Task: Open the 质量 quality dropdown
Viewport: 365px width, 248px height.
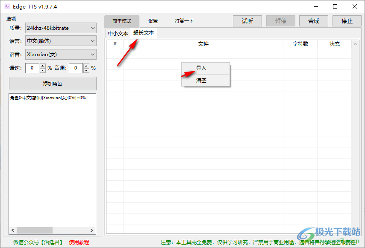Action: (x=61, y=28)
